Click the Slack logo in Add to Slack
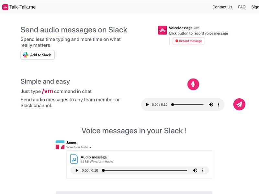The width and height of the screenshot is (259, 194). (x=26, y=55)
